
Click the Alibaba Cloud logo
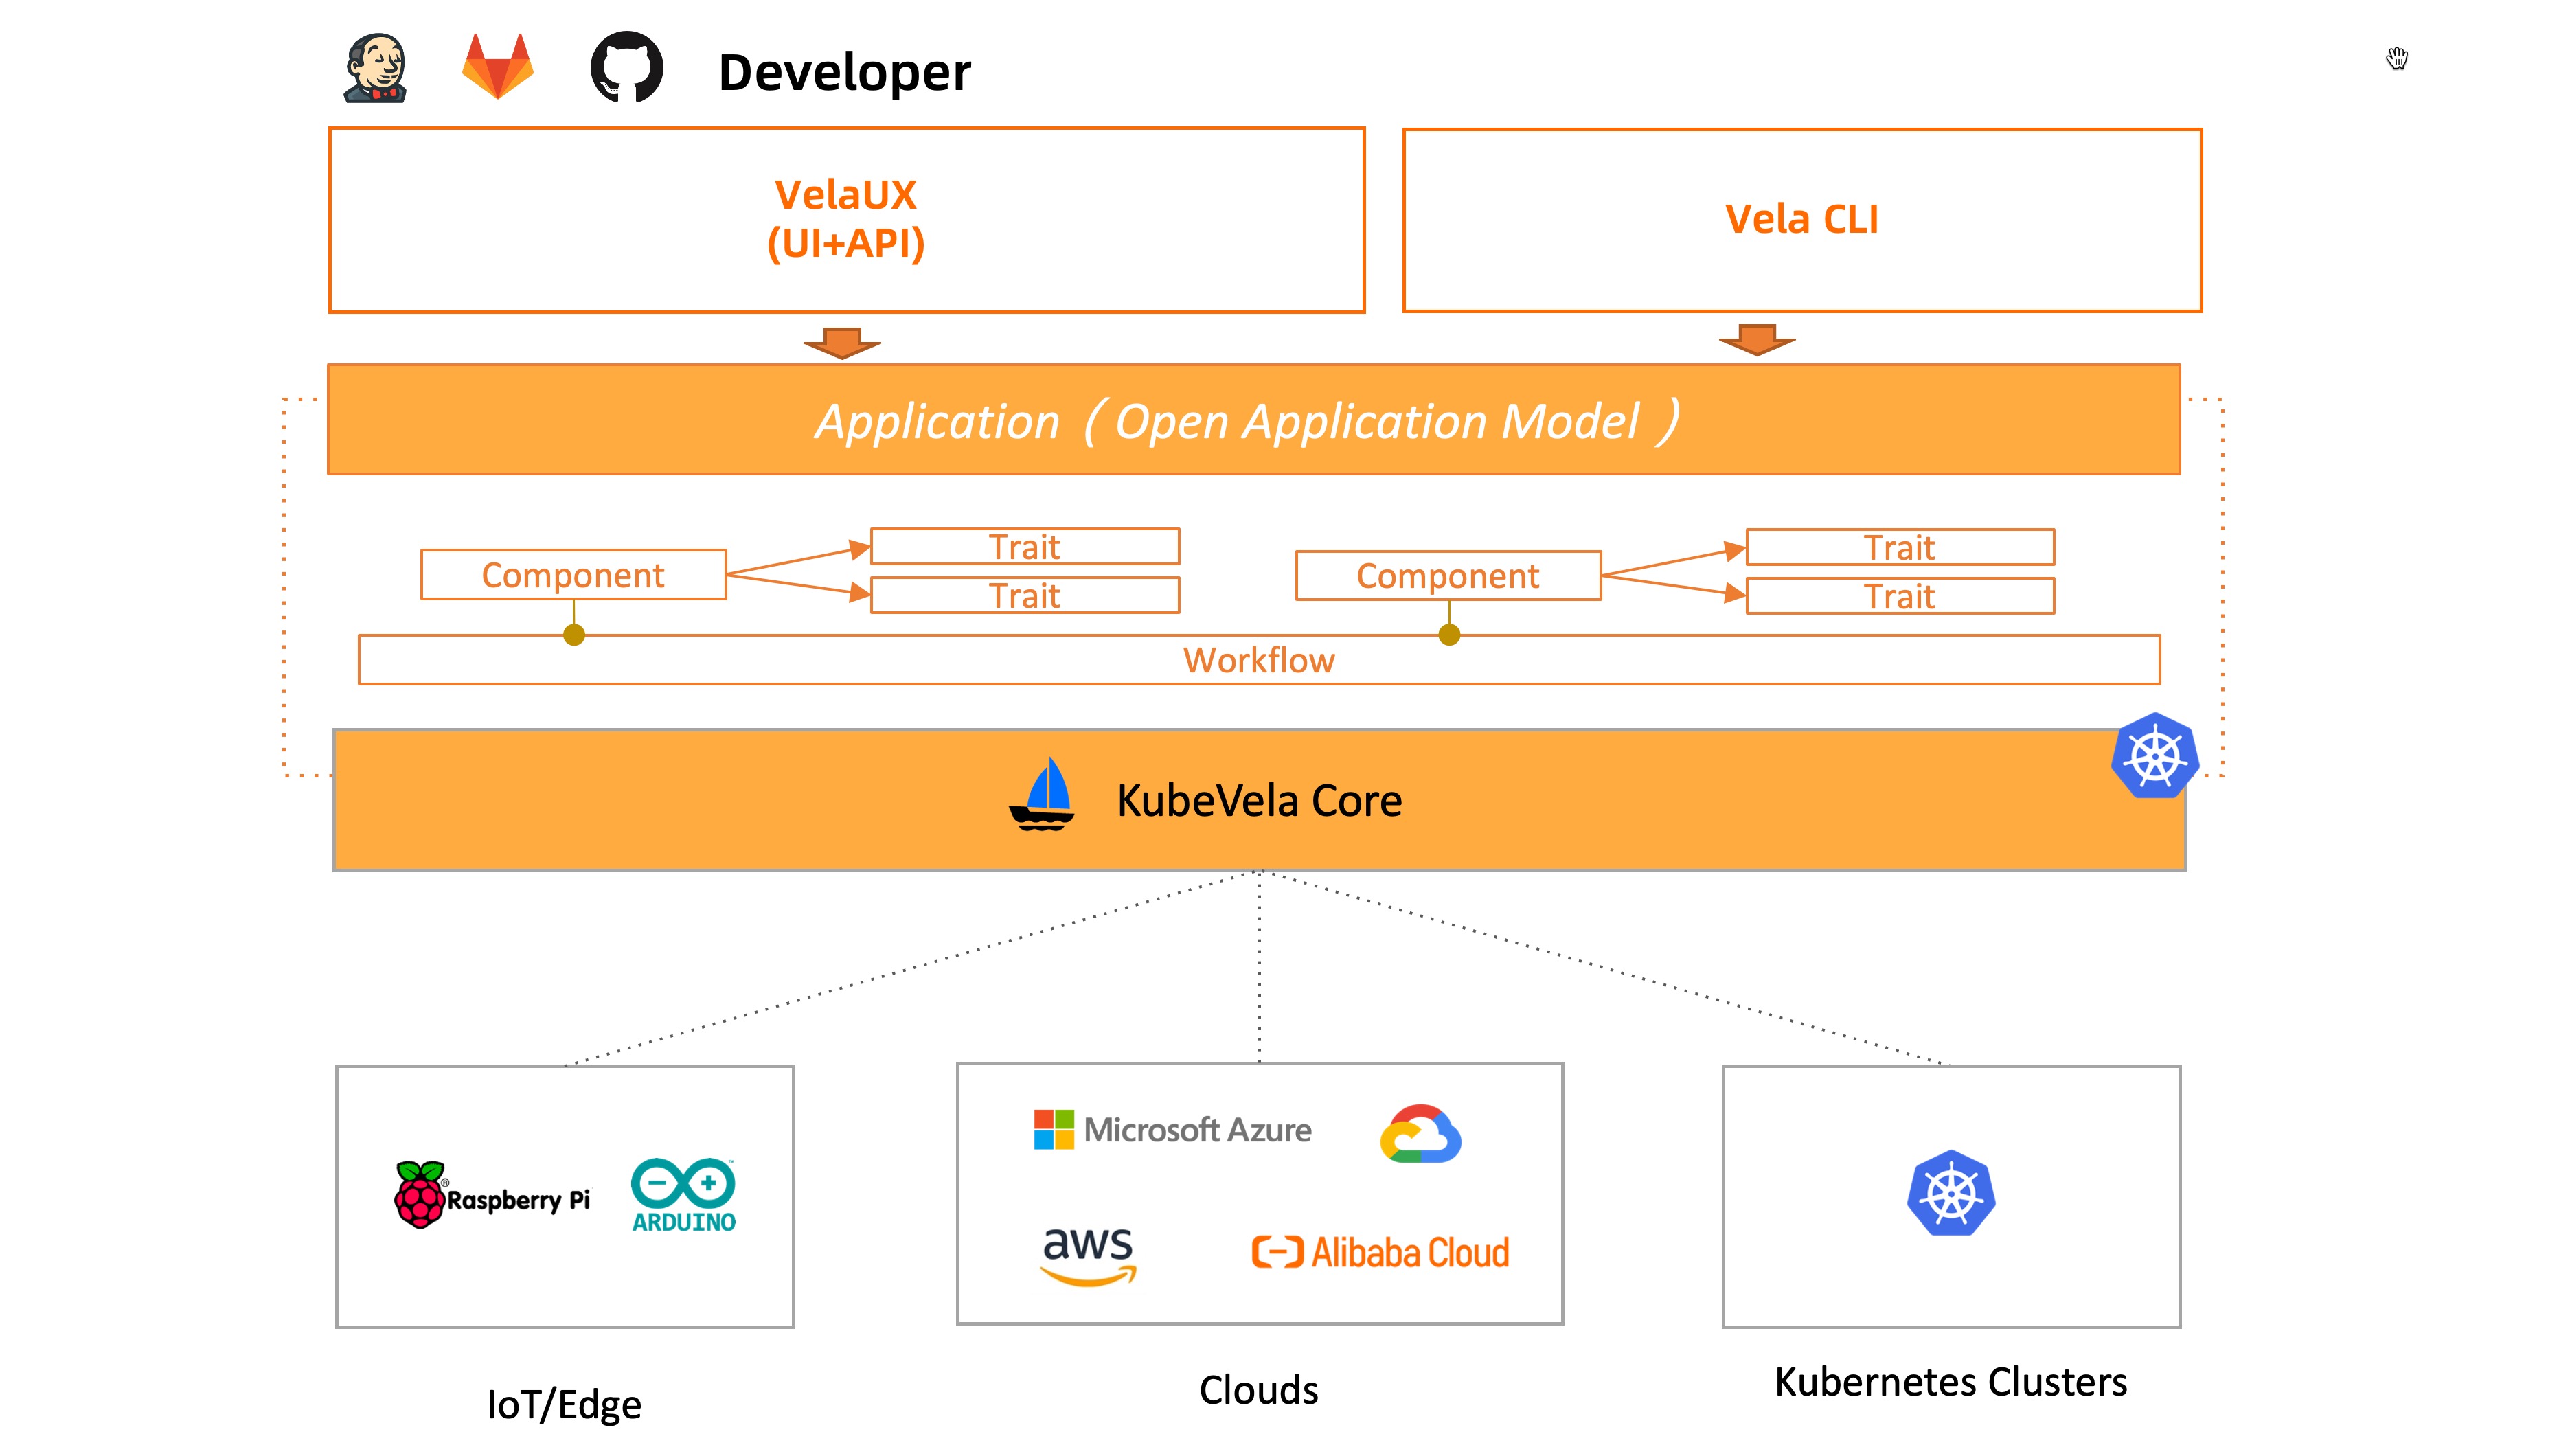1381,1252
